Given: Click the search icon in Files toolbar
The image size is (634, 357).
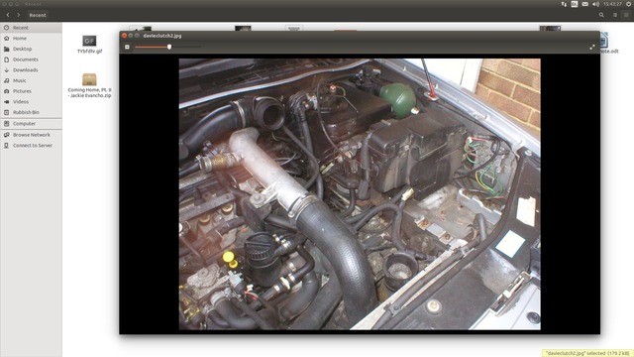Looking at the screenshot, I should click(601, 15).
